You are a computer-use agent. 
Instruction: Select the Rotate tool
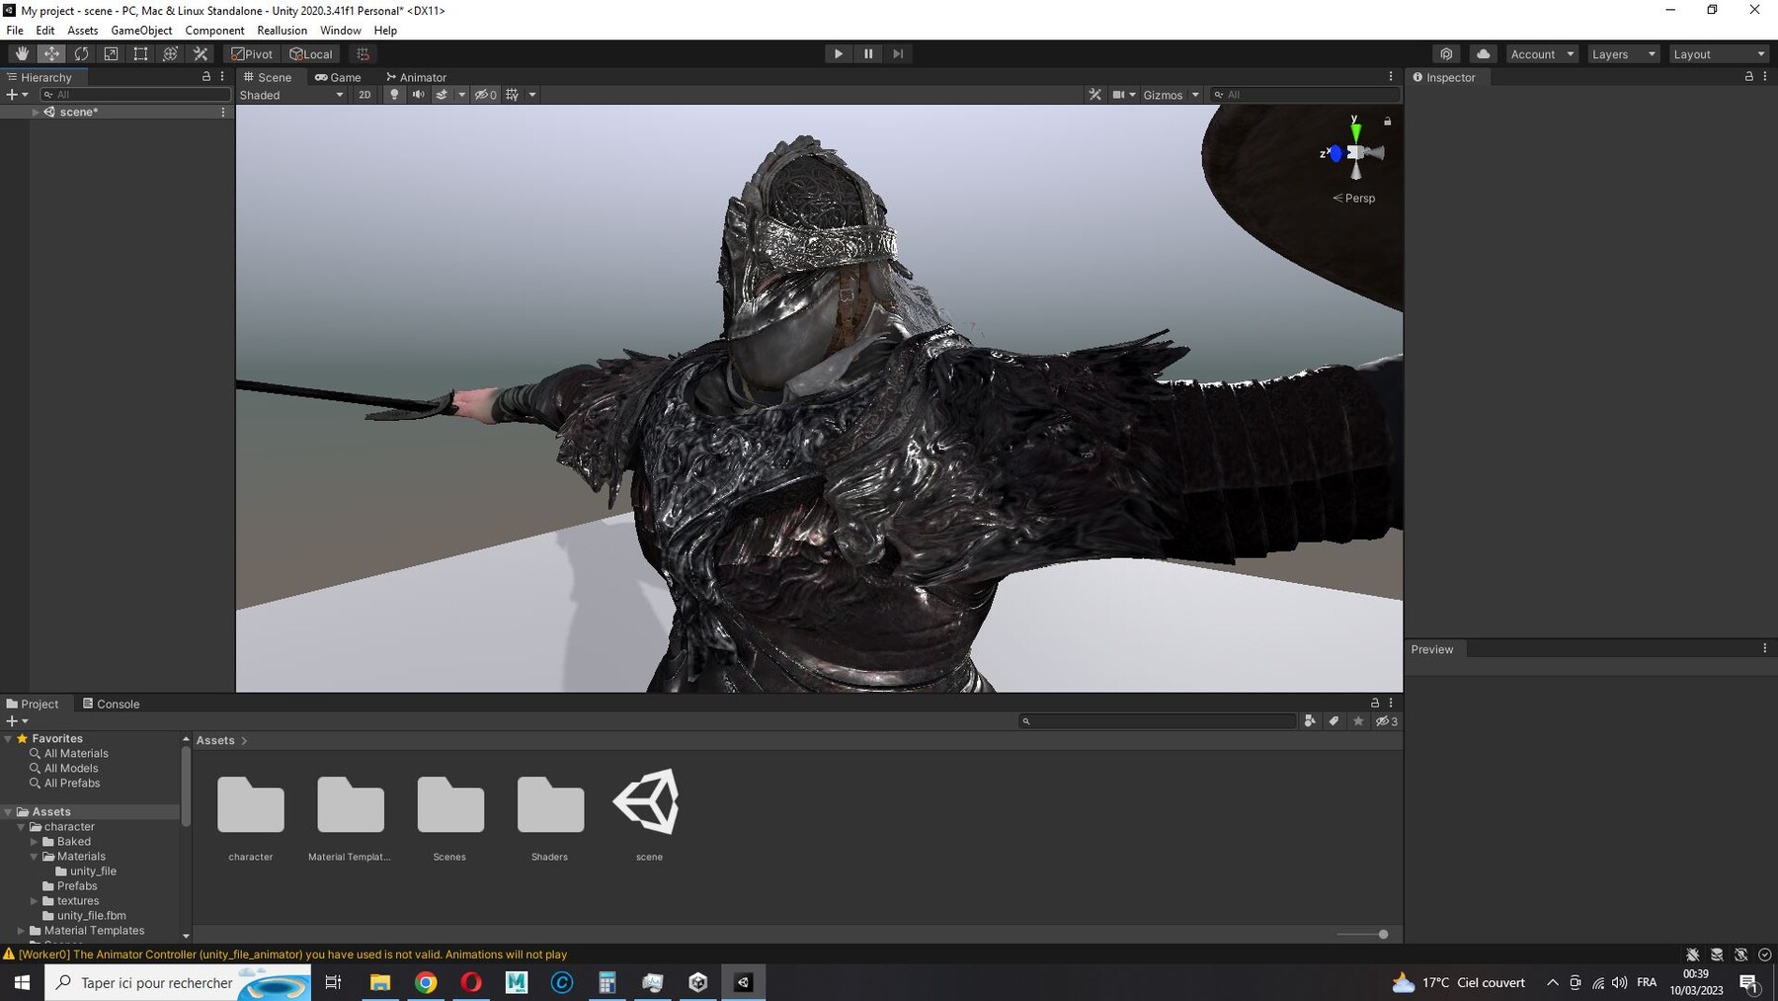(81, 53)
